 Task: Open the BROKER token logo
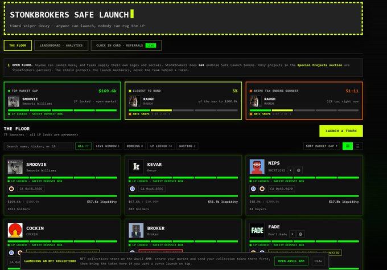click(136, 231)
